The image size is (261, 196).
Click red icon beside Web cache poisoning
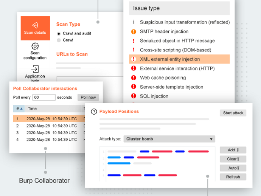(134, 78)
